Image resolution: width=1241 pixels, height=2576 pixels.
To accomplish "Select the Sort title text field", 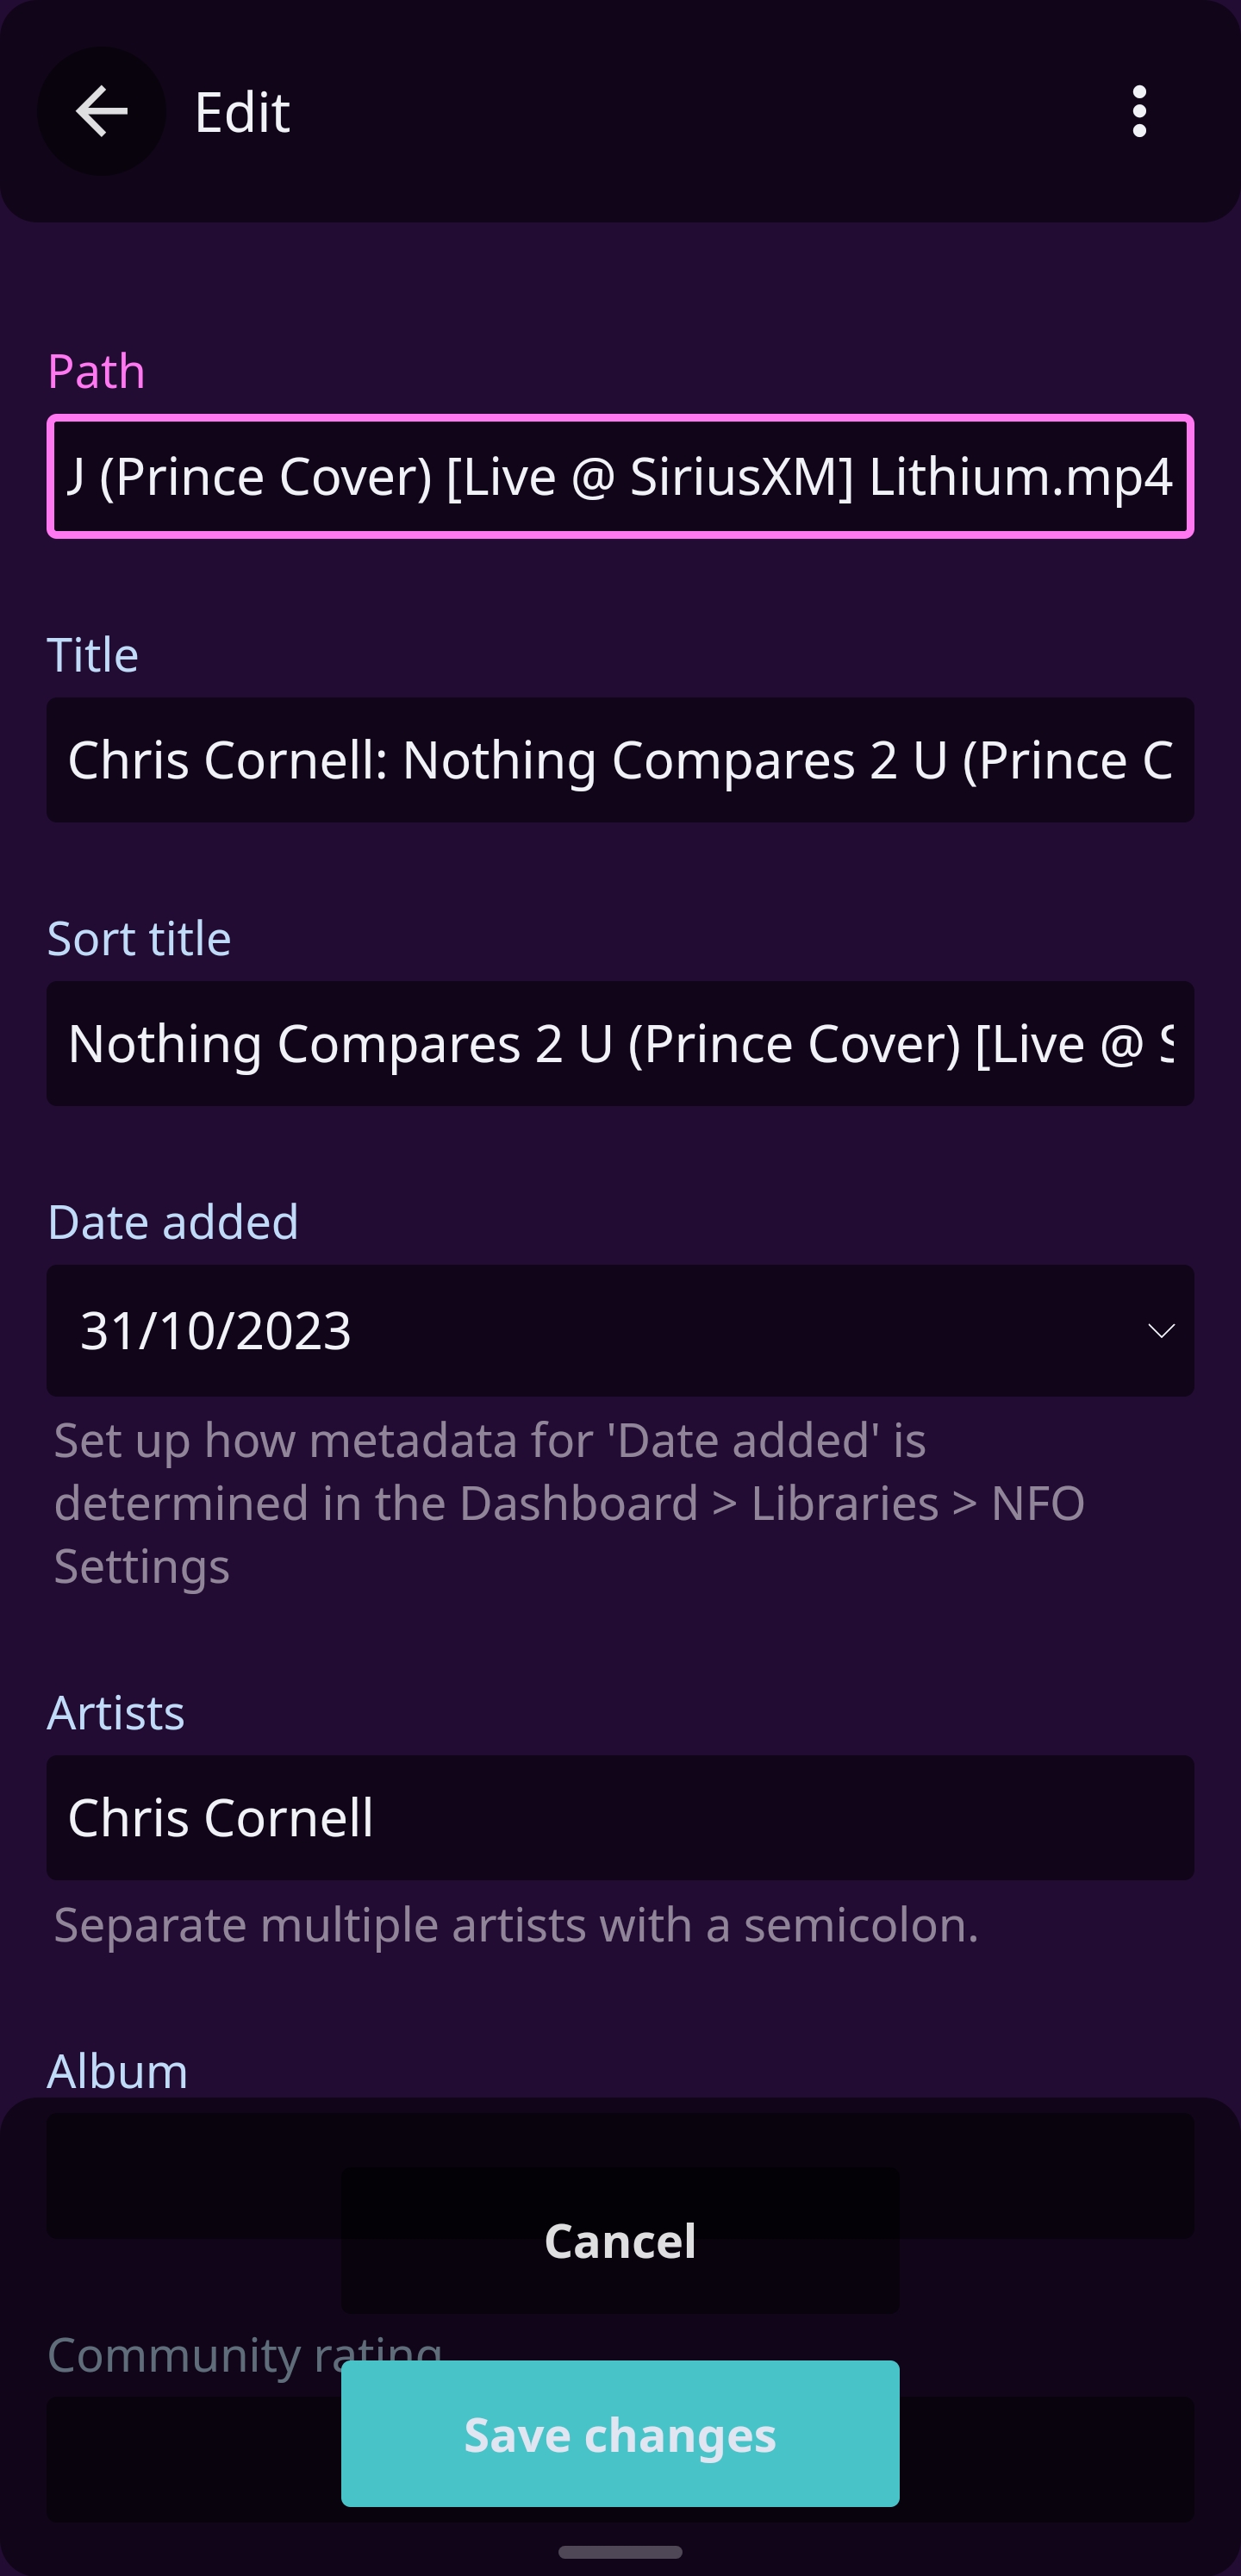I will pyautogui.click(x=620, y=1043).
